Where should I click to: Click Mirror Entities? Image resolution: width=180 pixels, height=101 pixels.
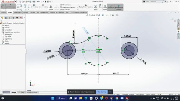click(65, 5)
